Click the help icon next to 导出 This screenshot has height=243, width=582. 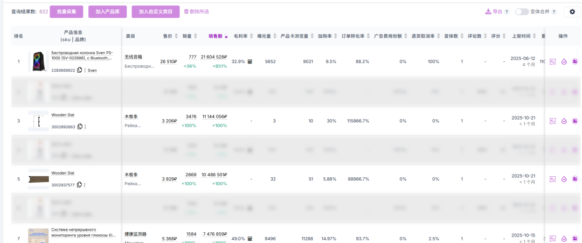point(507,11)
